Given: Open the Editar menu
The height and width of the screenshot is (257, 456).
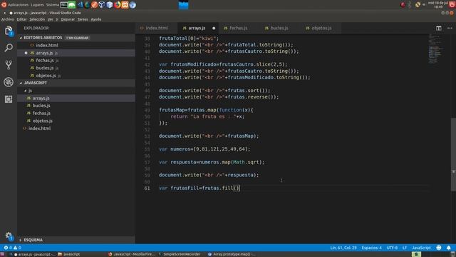Looking at the screenshot, I should coord(21,19).
